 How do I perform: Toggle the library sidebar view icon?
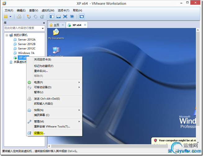52,16
